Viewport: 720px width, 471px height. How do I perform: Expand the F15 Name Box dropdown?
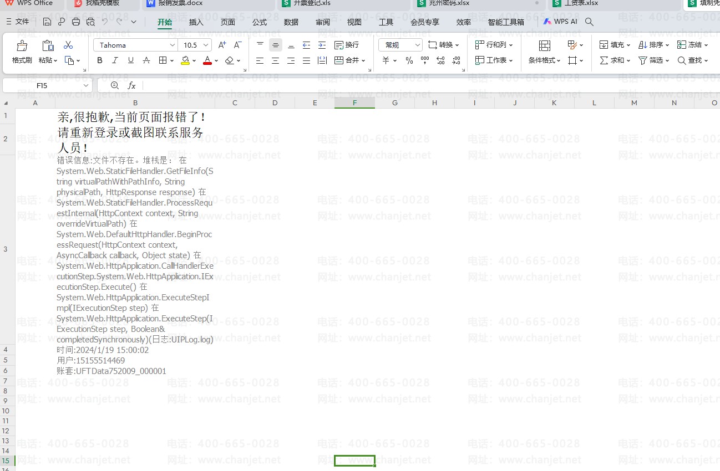[86, 85]
